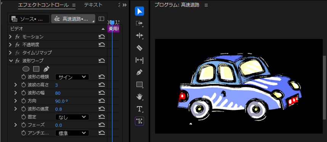This screenshot has height=142, width=327.
Task: Expand 波紋の高さ parameter
Action: [x=15, y=85]
